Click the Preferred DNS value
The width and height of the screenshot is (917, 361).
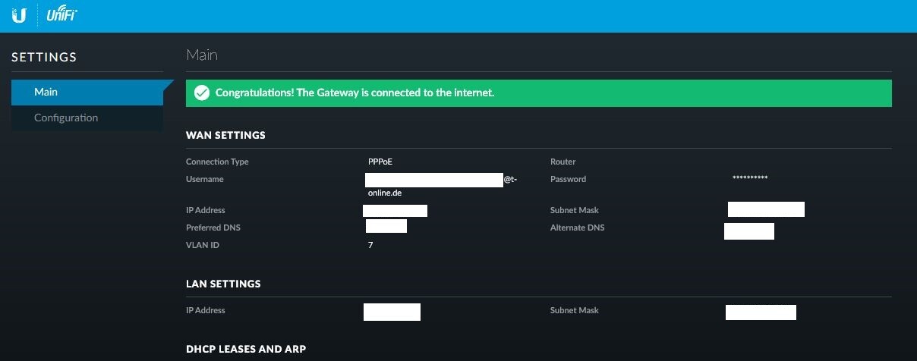[386, 226]
